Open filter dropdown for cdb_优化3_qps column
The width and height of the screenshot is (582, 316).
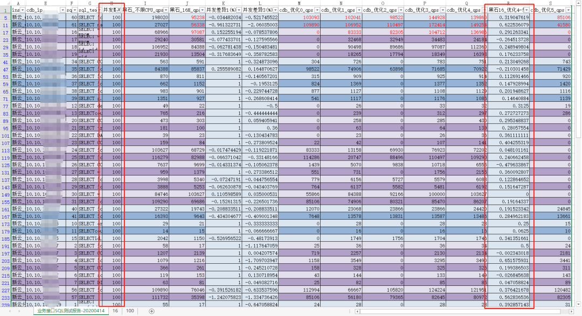(x=443, y=10)
